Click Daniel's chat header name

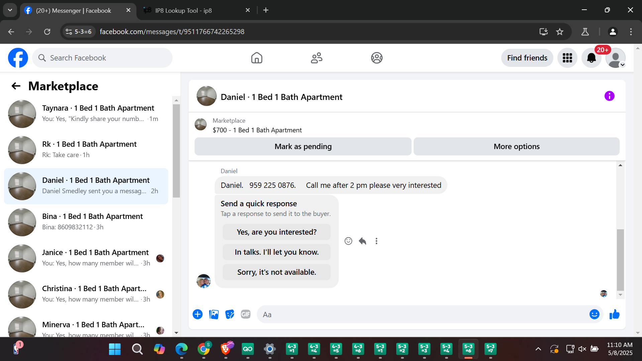point(281,97)
